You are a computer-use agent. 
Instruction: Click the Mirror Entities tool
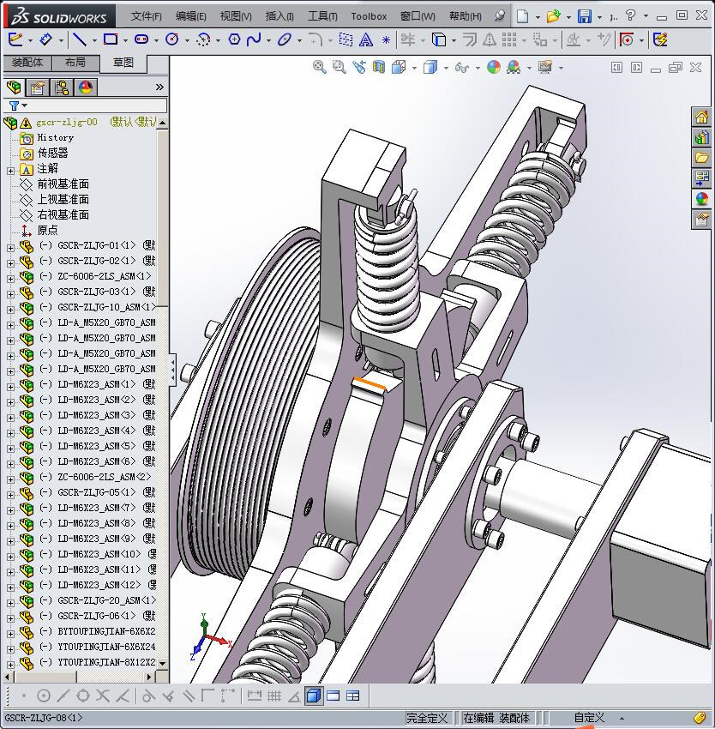[489, 40]
